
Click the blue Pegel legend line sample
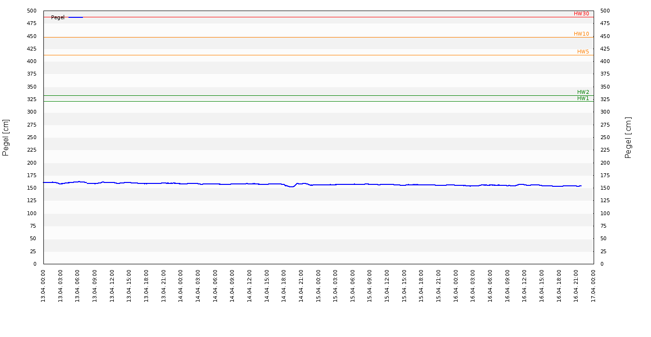pyautogui.click(x=75, y=17)
